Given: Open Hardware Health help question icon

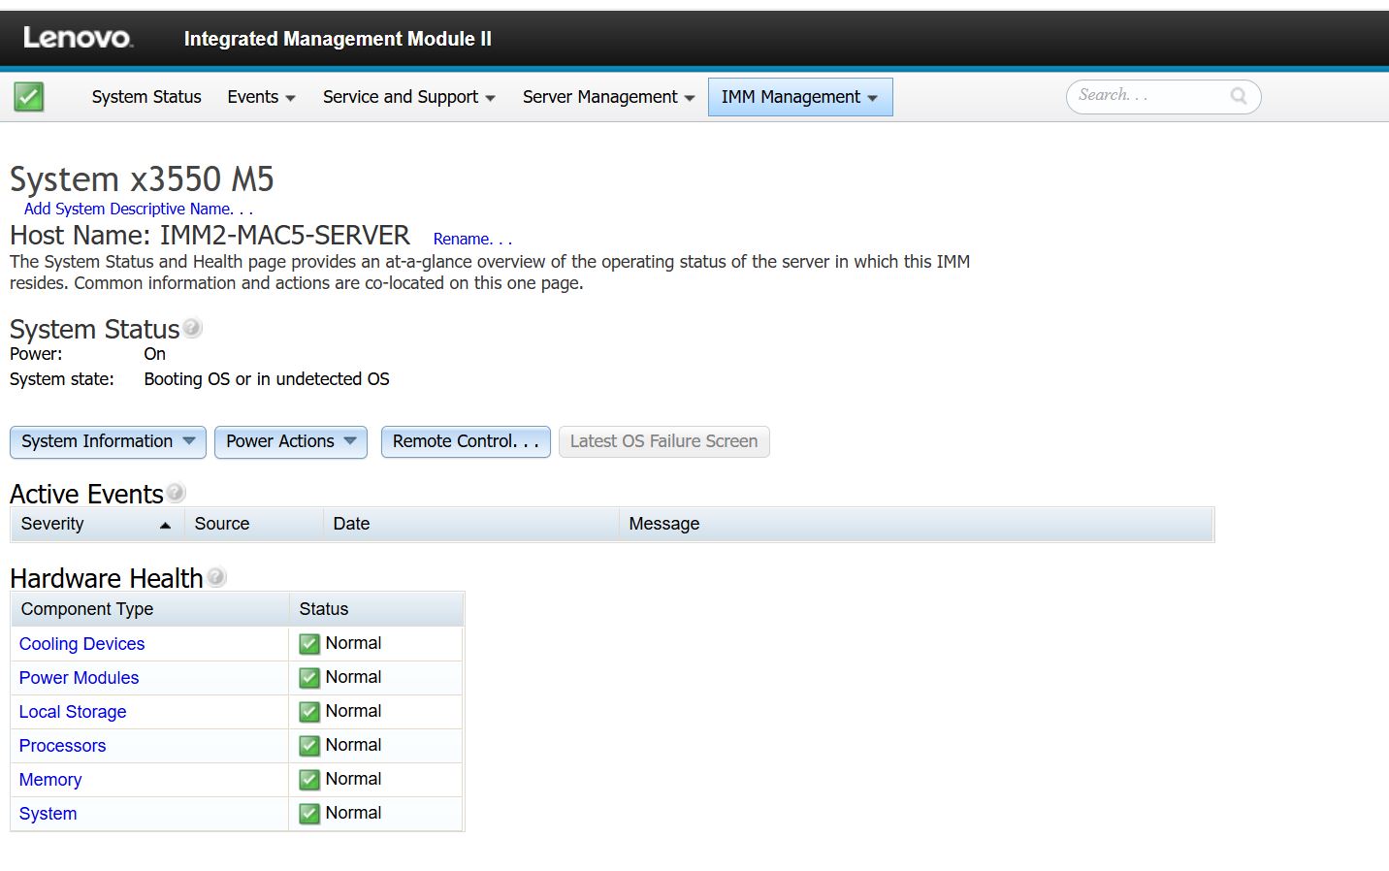Looking at the screenshot, I should tap(216, 577).
